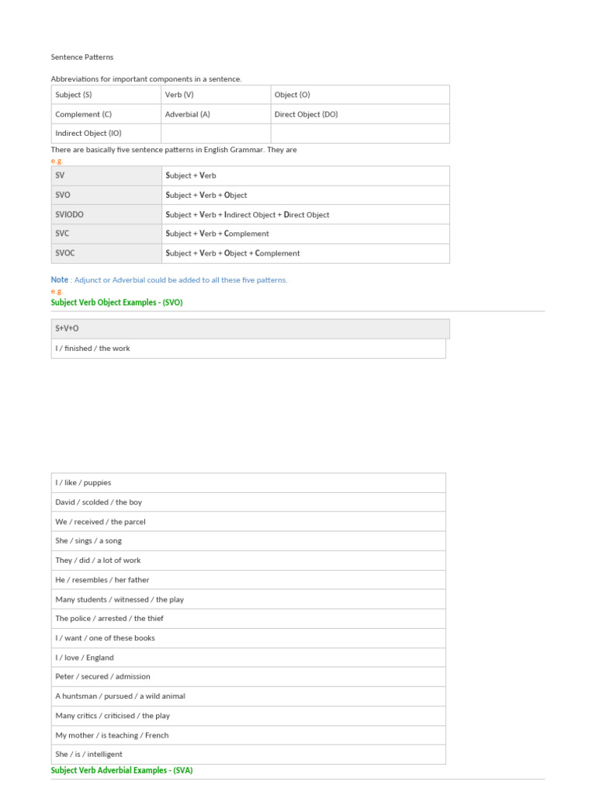Click row 'My mother / is teaching / French'
The width and height of the screenshot is (596, 795).
(x=248, y=735)
